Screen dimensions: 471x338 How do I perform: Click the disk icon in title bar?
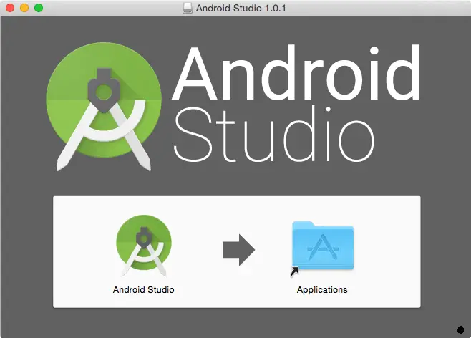pos(188,8)
